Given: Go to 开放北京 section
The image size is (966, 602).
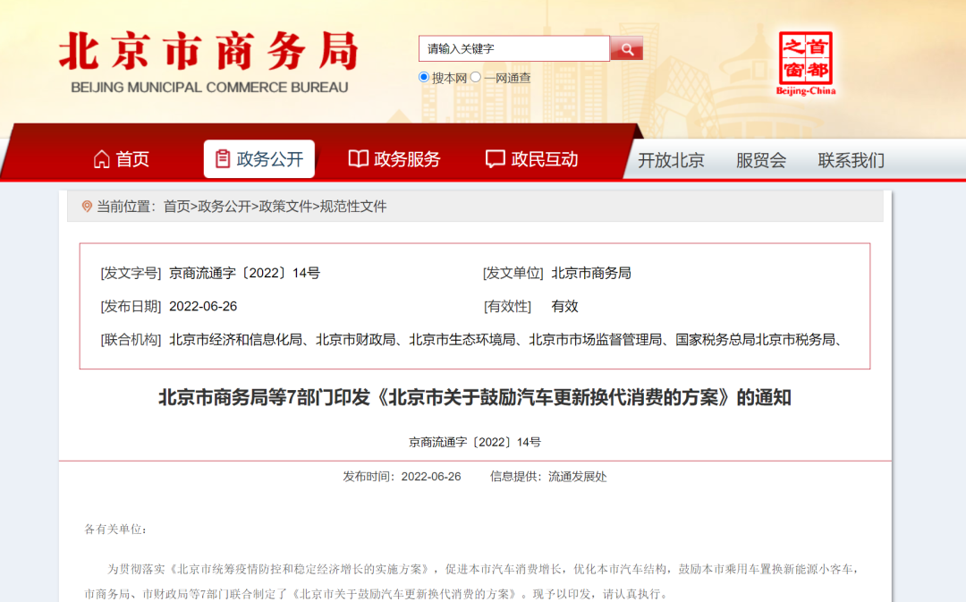Looking at the screenshot, I should [671, 160].
